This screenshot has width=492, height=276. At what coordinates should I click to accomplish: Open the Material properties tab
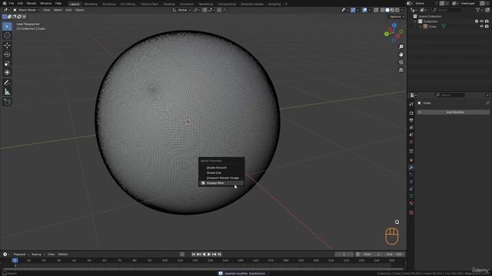point(411,203)
